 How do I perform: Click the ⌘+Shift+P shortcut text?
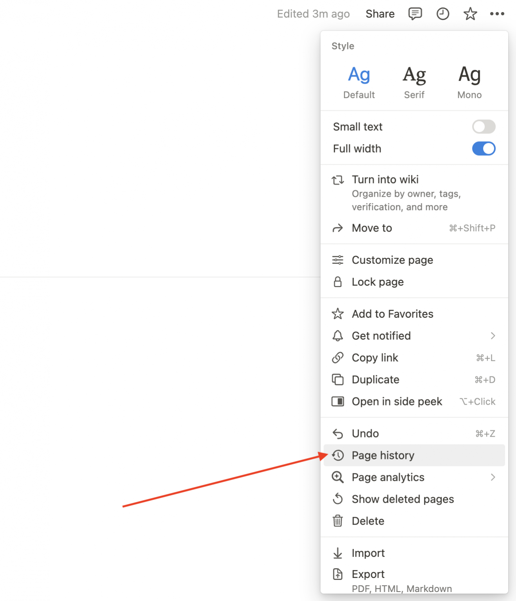click(472, 228)
